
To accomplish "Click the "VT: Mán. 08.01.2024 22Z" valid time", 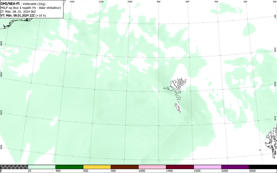I will coord(18,15).
